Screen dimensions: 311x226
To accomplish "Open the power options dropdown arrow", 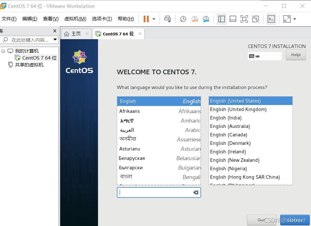I will (154, 19).
